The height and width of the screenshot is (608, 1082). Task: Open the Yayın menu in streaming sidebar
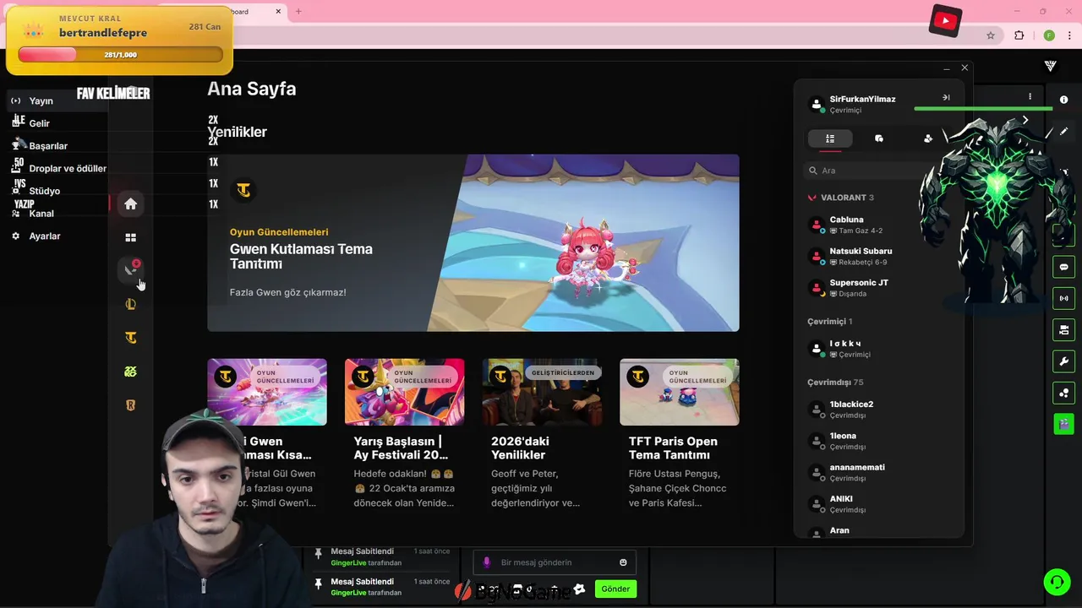point(41,100)
